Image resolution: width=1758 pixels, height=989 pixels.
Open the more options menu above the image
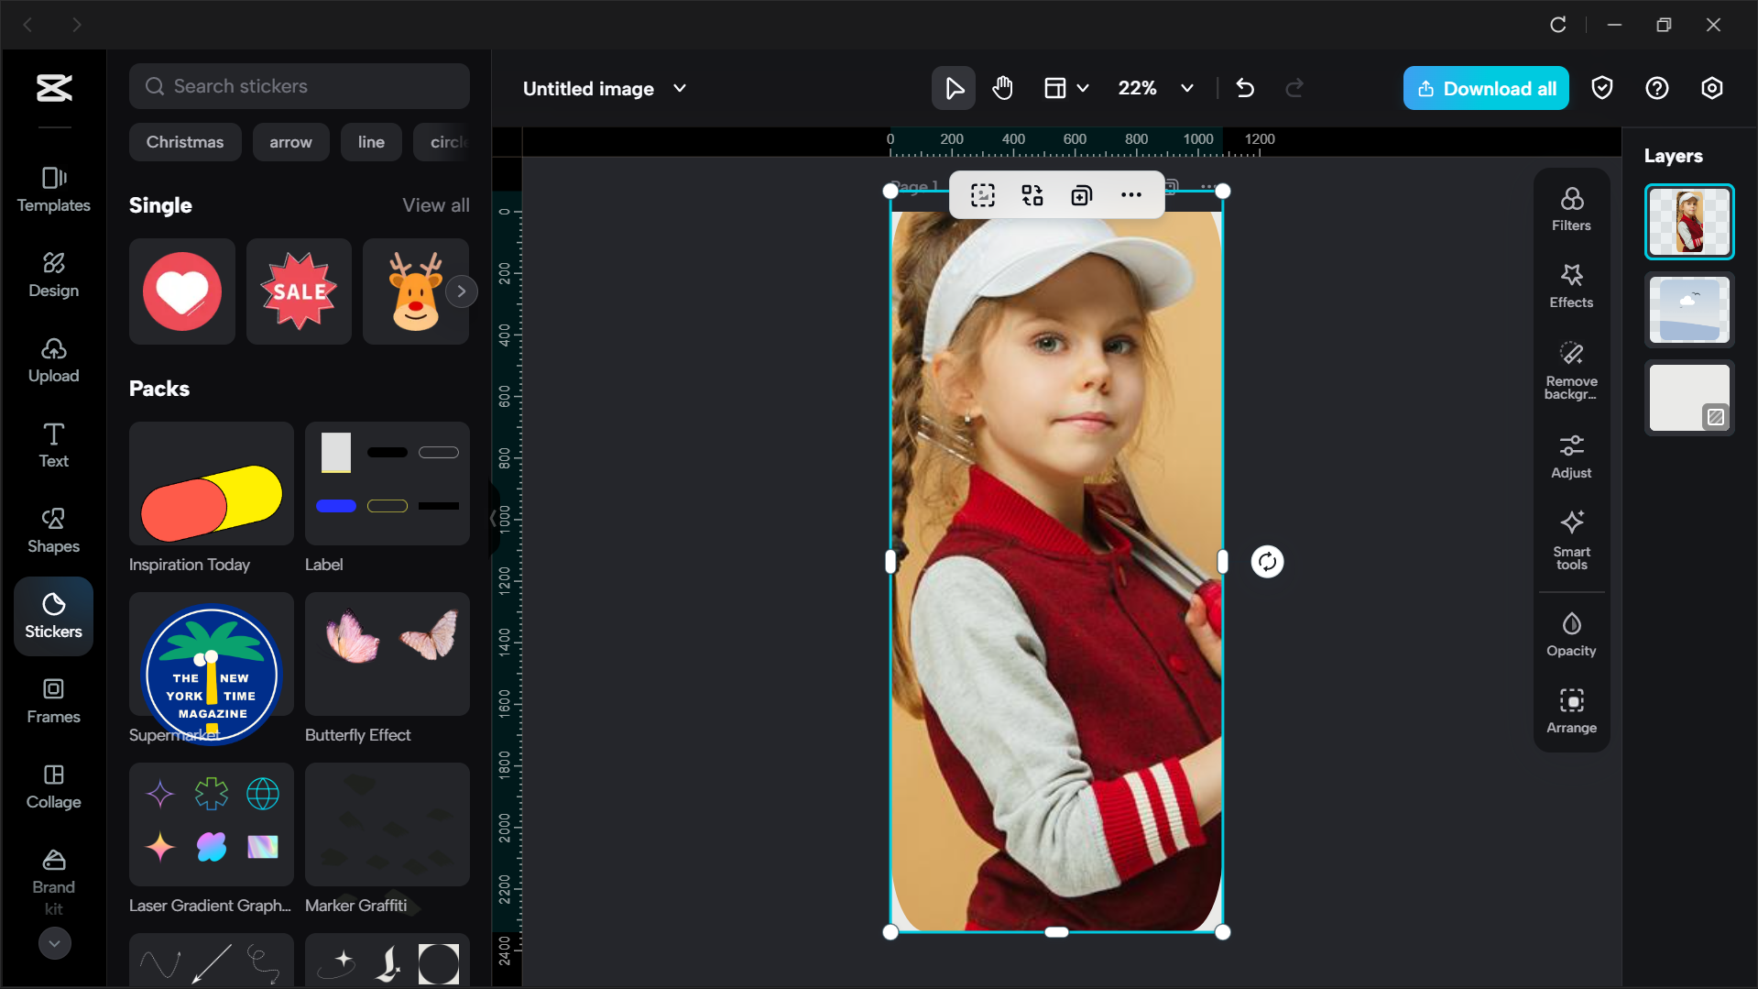[1130, 194]
